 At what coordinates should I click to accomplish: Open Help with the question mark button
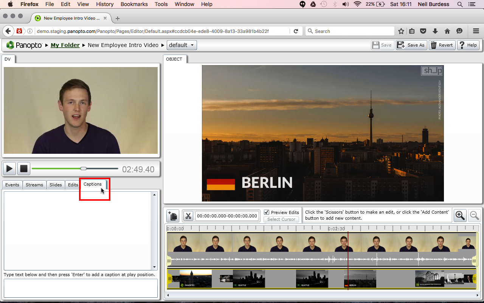pyautogui.click(x=468, y=45)
